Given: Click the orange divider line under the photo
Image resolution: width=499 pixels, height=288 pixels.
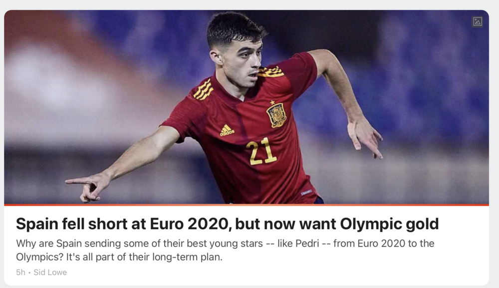Looking at the screenshot, I should [247, 205].
